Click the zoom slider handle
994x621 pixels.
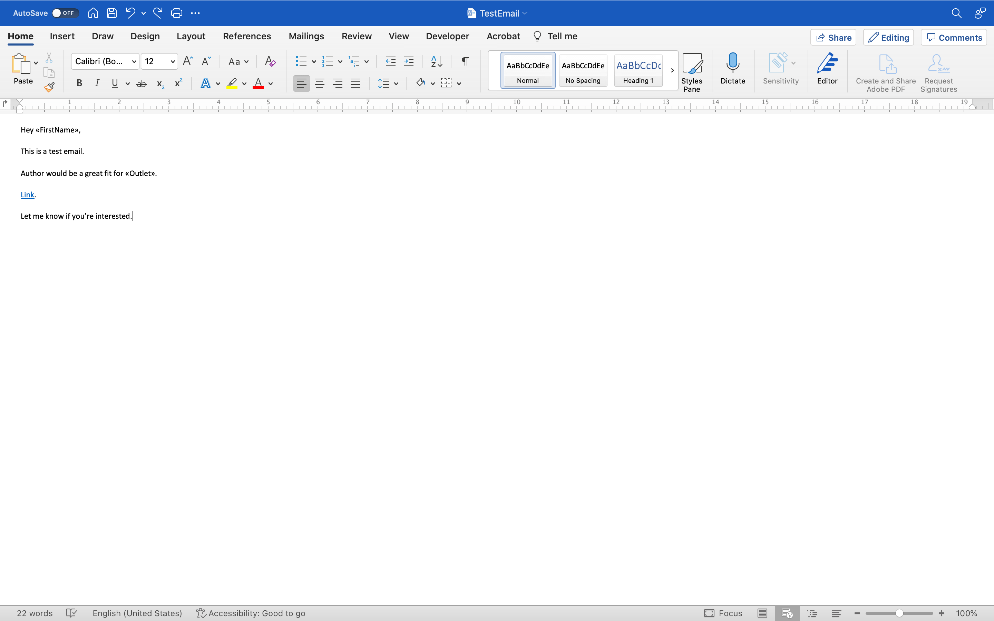click(899, 613)
